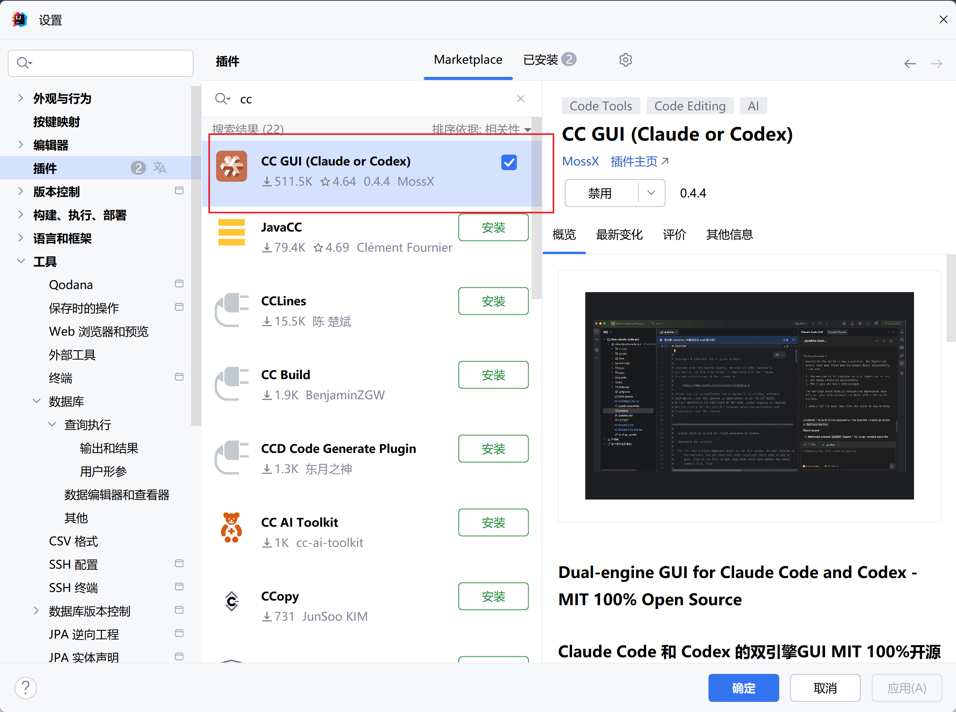Click project-level icon next to 数据库版本控制
This screenshot has width=956, height=712.
point(179,610)
